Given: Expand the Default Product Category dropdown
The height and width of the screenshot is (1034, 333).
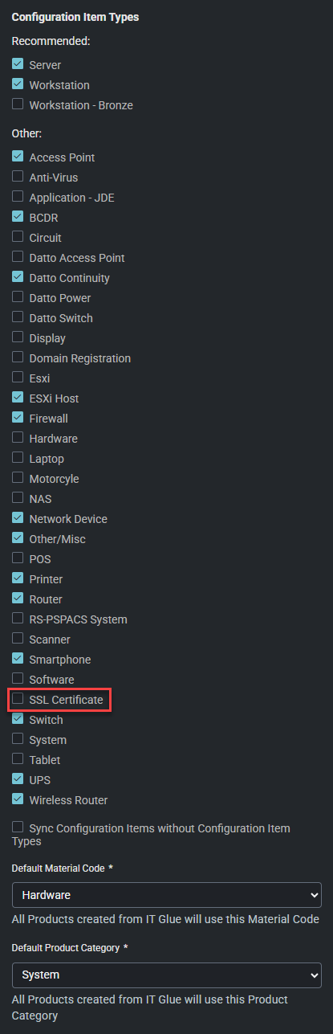Looking at the screenshot, I should tap(167, 975).
